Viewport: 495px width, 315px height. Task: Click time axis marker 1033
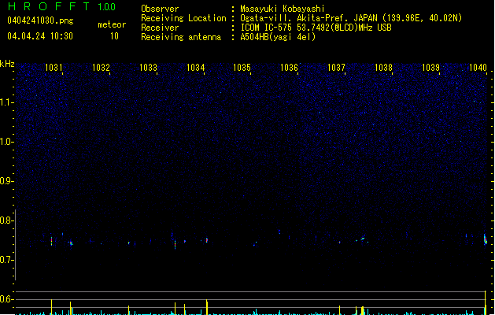point(148,68)
